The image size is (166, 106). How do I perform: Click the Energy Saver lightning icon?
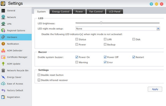click(x=3, y=77)
